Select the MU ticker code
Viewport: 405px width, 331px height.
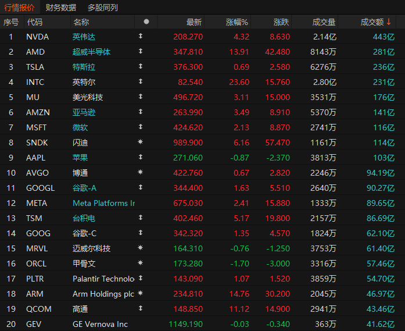pos(33,97)
